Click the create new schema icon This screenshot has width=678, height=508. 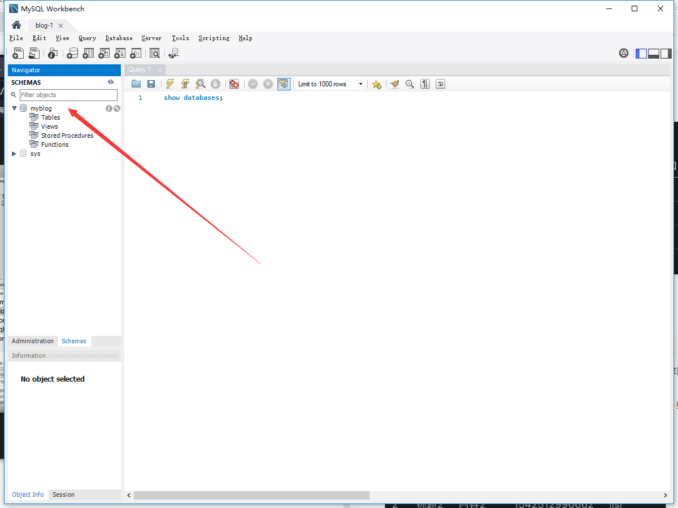pyautogui.click(x=72, y=53)
